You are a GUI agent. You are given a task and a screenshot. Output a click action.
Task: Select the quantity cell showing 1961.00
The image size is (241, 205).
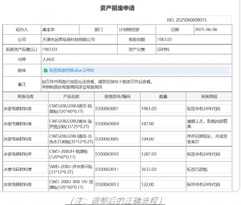(x=163, y=109)
